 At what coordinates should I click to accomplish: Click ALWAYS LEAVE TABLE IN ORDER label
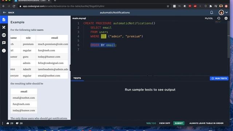[x=206, y=123]
